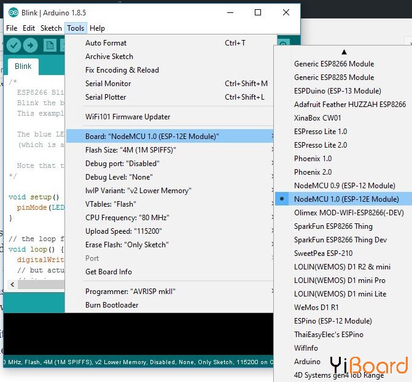Select Generic ESP8266 Module board
The image size is (412, 382).
(343, 64)
